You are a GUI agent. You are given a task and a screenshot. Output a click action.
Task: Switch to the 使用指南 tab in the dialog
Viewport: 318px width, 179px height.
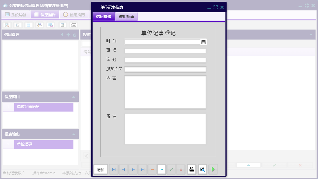(x=126, y=17)
